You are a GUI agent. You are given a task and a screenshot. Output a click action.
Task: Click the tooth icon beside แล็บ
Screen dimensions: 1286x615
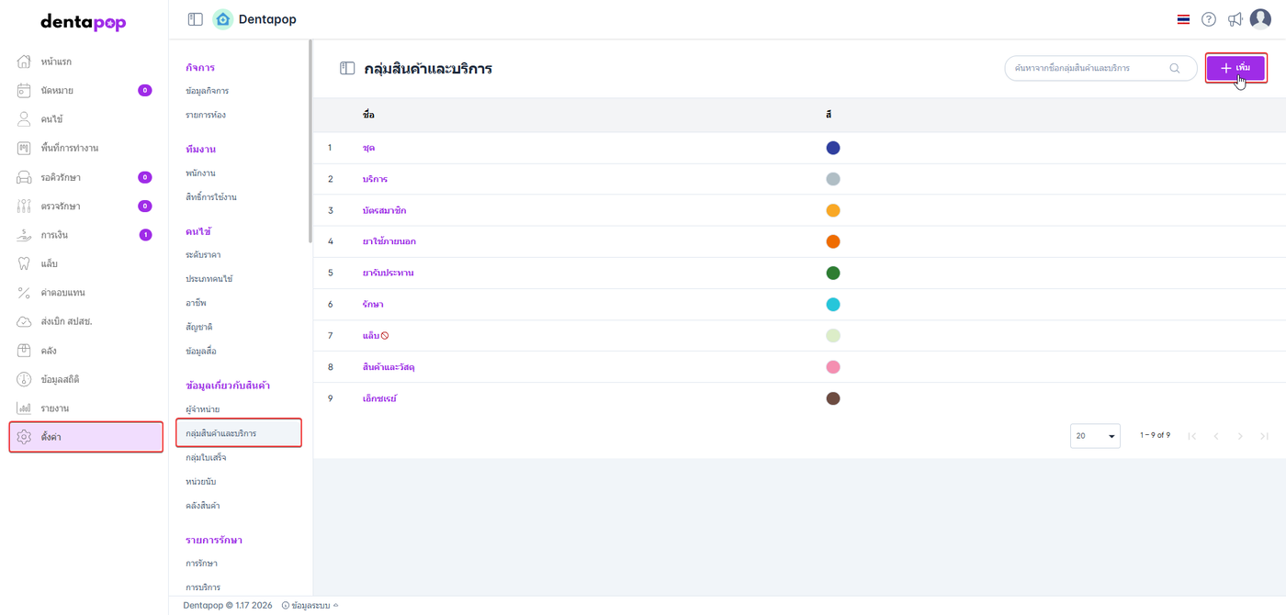[x=25, y=263]
